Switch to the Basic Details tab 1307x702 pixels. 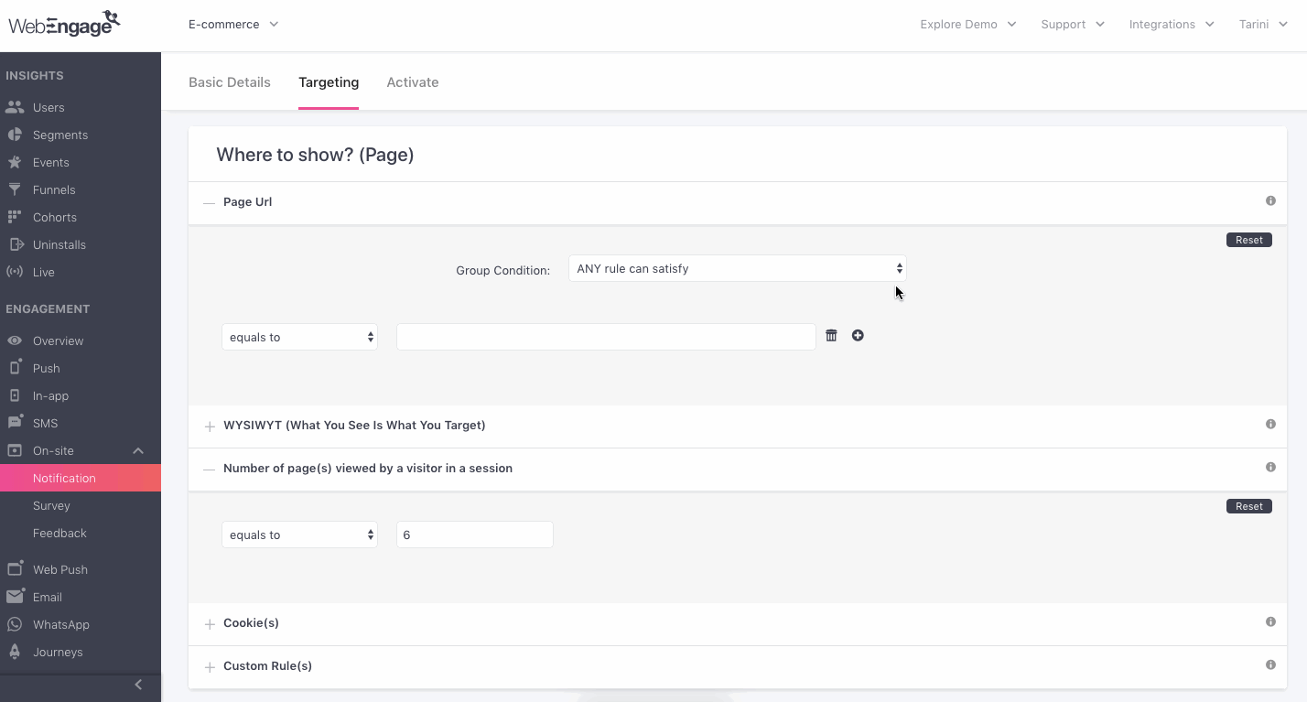(x=230, y=82)
